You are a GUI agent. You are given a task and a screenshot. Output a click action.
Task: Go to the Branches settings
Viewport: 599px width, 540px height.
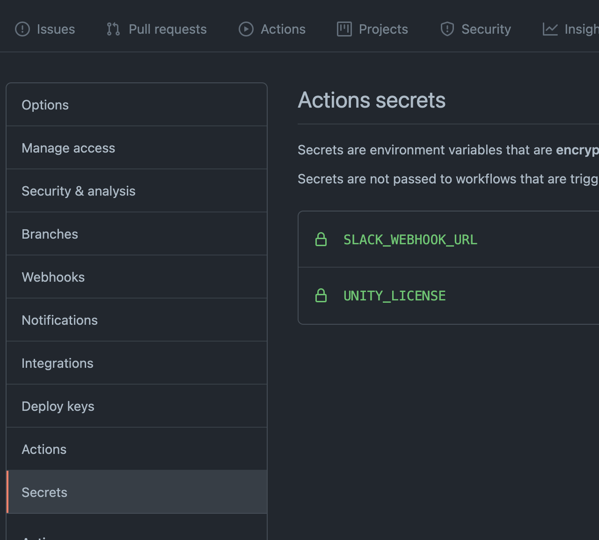(50, 234)
